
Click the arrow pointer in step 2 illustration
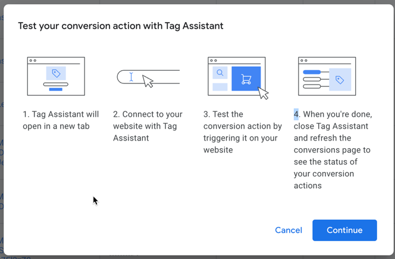[148, 82]
